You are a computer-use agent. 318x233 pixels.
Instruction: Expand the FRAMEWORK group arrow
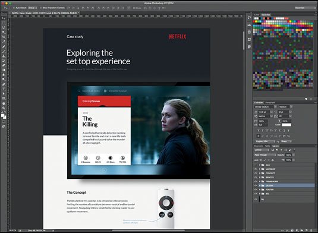(x=260, y=181)
